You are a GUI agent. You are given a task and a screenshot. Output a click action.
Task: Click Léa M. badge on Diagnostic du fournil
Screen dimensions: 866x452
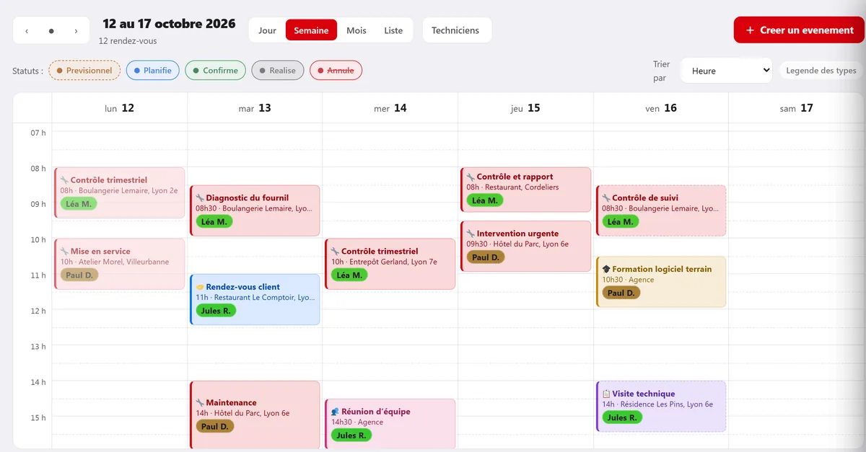214,221
